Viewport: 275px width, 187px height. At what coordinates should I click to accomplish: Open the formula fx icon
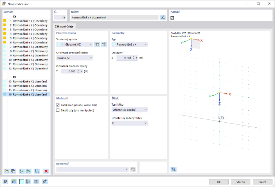pyautogui.click(x=45, y=182)
